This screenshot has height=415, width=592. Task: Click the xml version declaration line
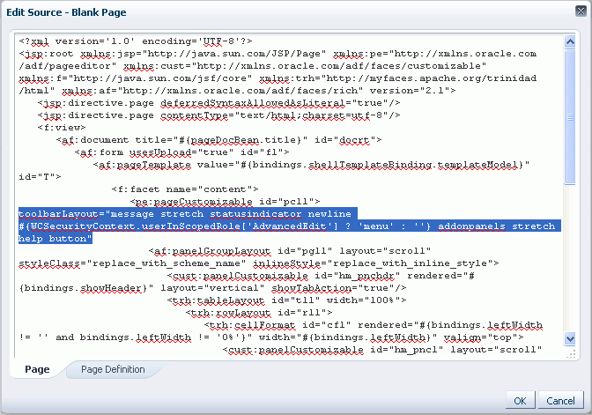click(x=136, y=41)
